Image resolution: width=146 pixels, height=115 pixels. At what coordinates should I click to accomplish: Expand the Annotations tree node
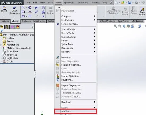[1, 45]
